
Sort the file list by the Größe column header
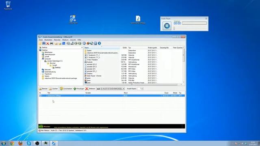click(123, 48)
